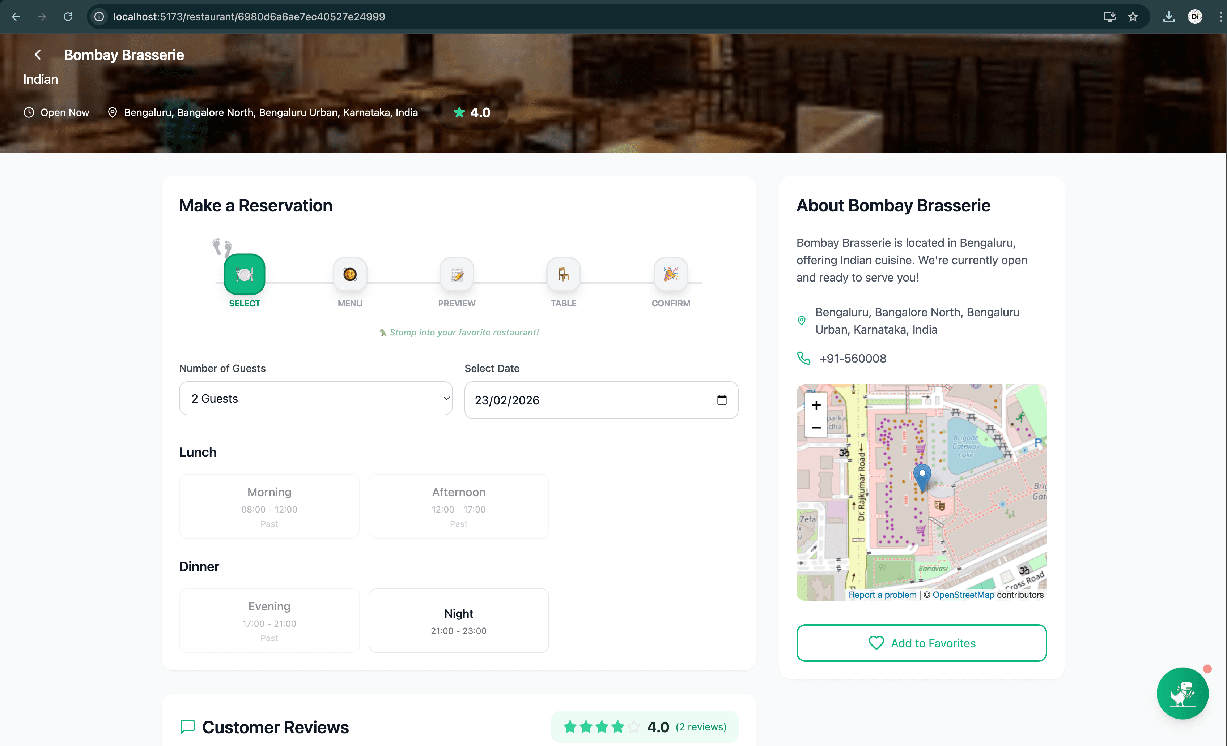Zoom in on the map with plus button
The height and width of the screenshot is (746, 1227).
coord(816,405)
